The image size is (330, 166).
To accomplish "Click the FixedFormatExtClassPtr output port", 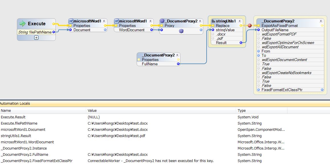I will pyautogui.click(x=322, y=90).
